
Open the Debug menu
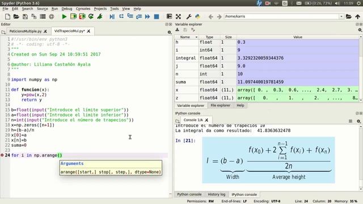(67, 8)
